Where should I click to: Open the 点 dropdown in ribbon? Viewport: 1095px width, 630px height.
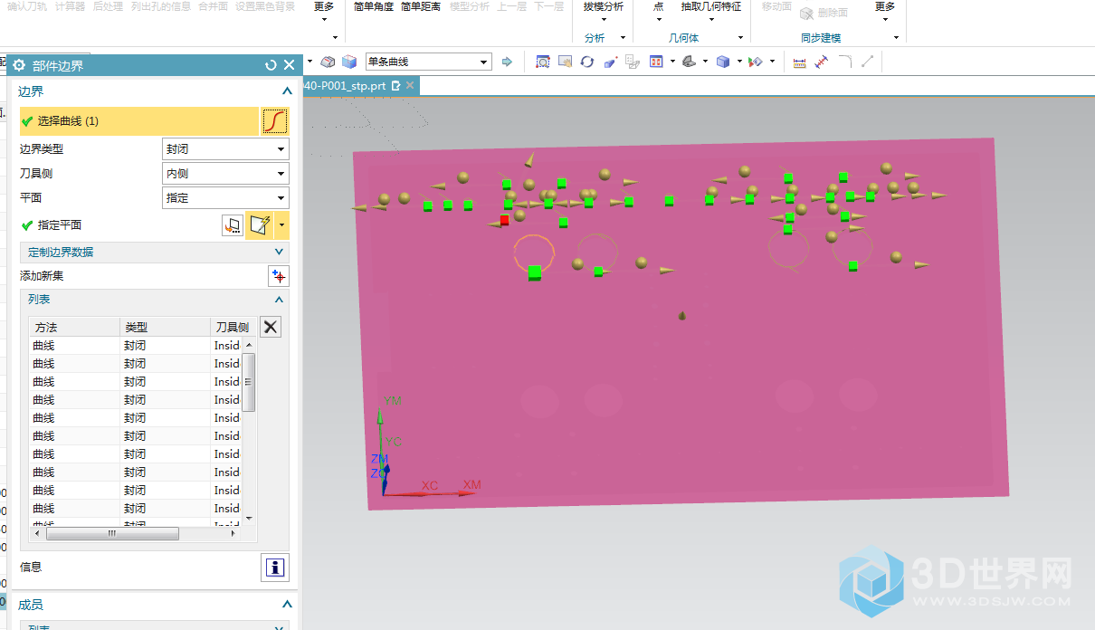658,11
